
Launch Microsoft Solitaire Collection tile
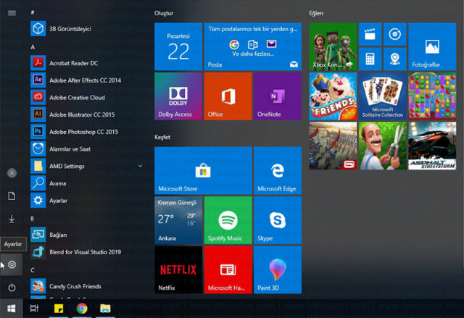(383, 96)
